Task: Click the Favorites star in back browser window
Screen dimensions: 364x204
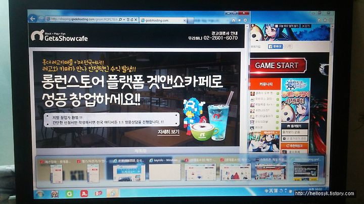Action: coord(325,20)
